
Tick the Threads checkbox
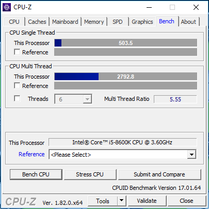pos(17,99)
